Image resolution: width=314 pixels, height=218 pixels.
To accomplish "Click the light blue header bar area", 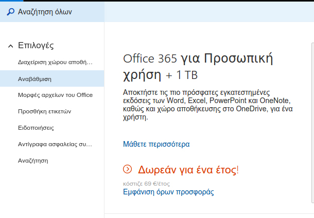I will (x=209, y=12).
